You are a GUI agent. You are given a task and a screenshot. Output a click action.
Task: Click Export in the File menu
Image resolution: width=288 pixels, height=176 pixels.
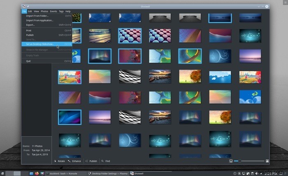pos(30,25)
